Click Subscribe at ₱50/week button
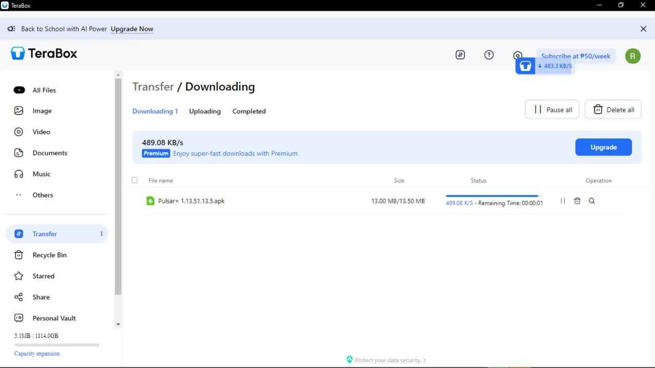The width and height of the screenshot is (655, 368). click(576, 56)
